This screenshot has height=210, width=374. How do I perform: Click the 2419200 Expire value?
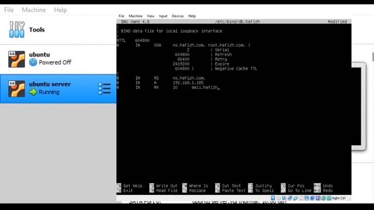(181, 64)
